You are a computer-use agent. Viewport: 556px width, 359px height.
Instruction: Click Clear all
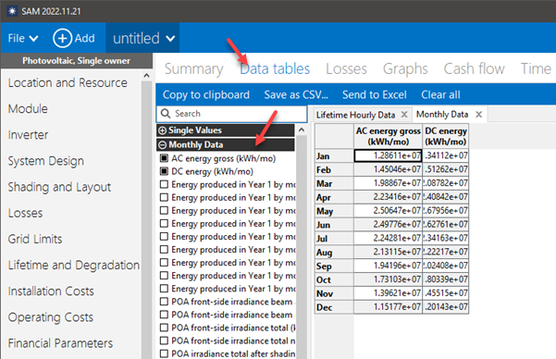click(x=440, y=94)
